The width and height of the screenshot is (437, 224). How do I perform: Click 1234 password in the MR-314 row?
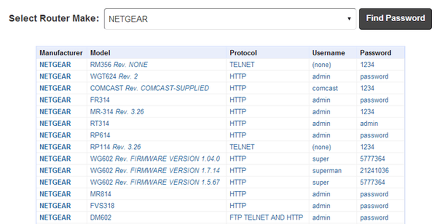click(367, 112)
